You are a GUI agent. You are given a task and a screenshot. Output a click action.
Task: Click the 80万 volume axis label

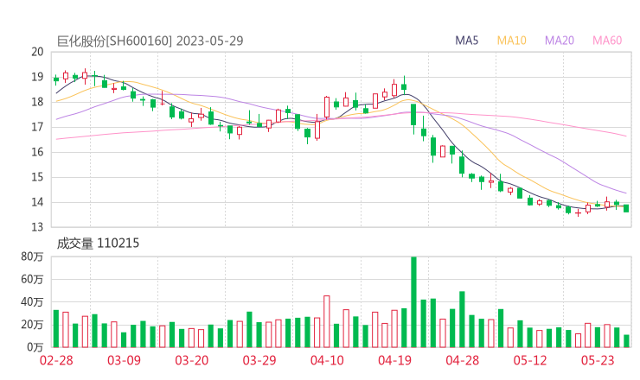click(32, 256)
